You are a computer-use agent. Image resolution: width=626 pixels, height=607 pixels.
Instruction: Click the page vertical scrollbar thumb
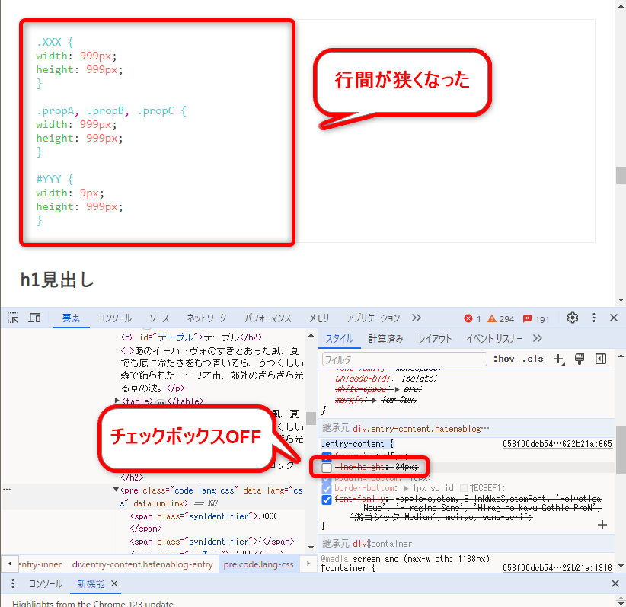click(621, 175)
